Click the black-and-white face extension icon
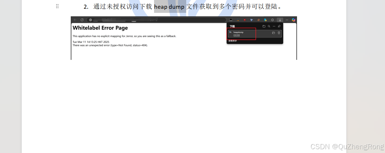Image resolution: width=385 pixels, height=153 pixels. tap(231, 20)
